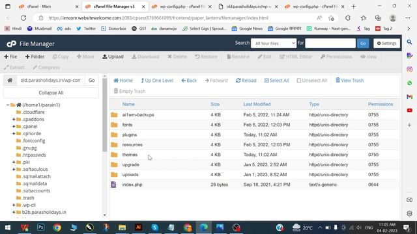The image size is (417, 234).
Task: Click Go next to the path field
Action: tap(91, 80)
